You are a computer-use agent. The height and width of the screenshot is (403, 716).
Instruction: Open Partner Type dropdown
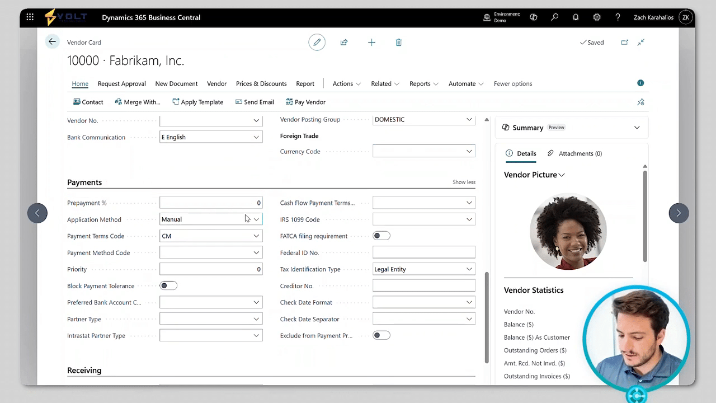[256, 319]
